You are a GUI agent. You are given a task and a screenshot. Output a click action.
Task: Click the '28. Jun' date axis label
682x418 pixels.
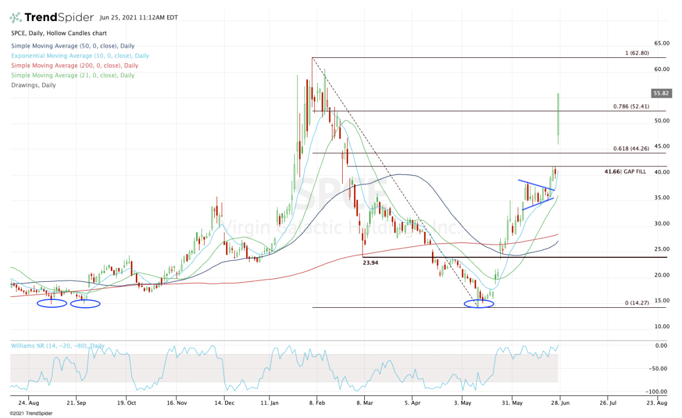pos(560,403)
